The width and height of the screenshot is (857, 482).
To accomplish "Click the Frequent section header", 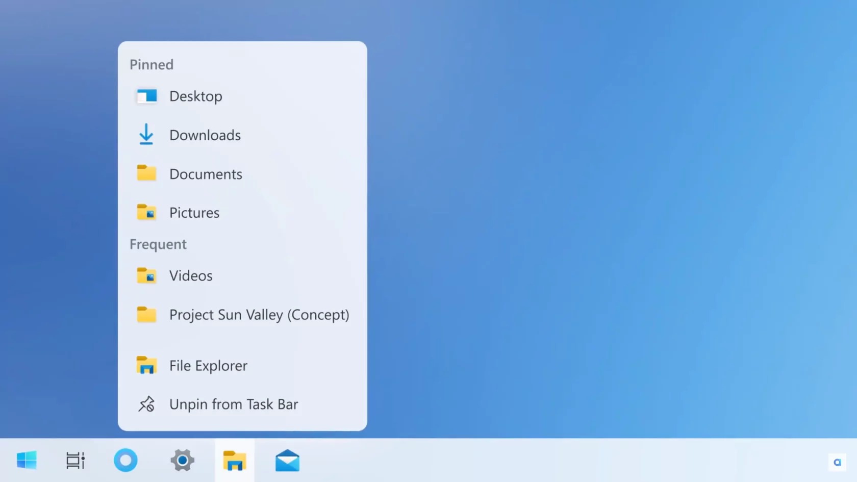I will click(158, 244).
